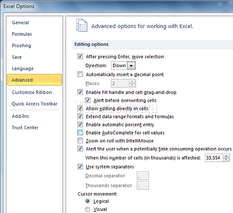
Task: Toggle Alert for time consuming operation
Action: 80,149
